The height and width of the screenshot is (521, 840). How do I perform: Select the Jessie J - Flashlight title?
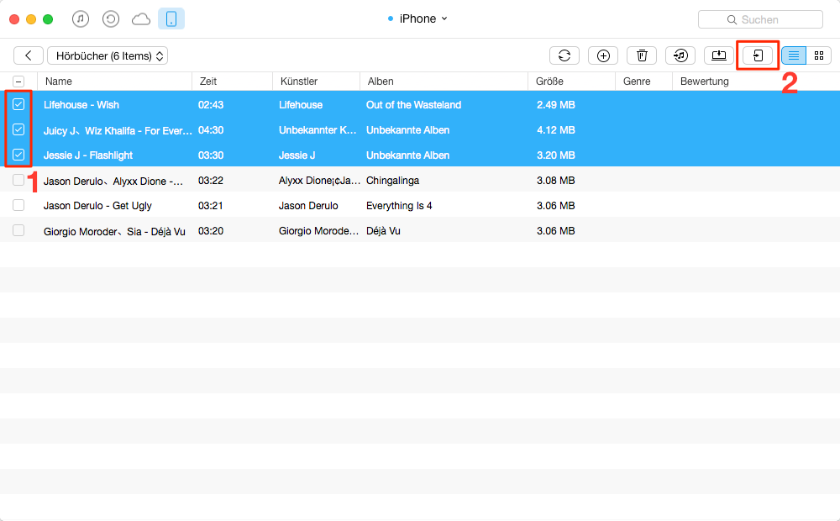tap(88, 155)
